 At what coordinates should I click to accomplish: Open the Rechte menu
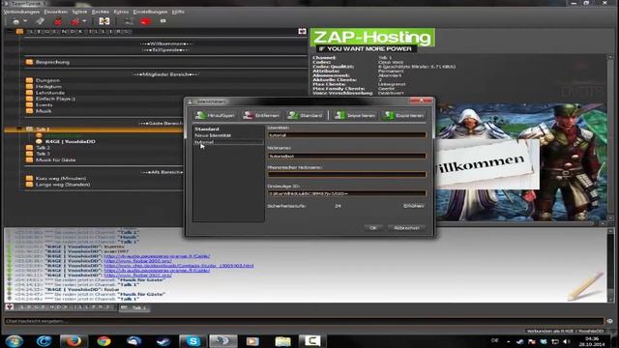pos(101,12)
